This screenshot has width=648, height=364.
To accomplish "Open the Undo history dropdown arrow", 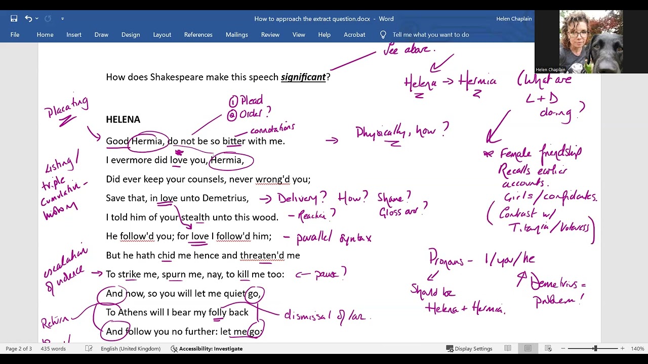I will click(x=37, y=19).
